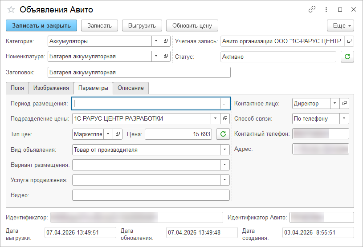363x247 pixels.
Task: Expand the Способ связи dropdown
Action: (344, 118)
